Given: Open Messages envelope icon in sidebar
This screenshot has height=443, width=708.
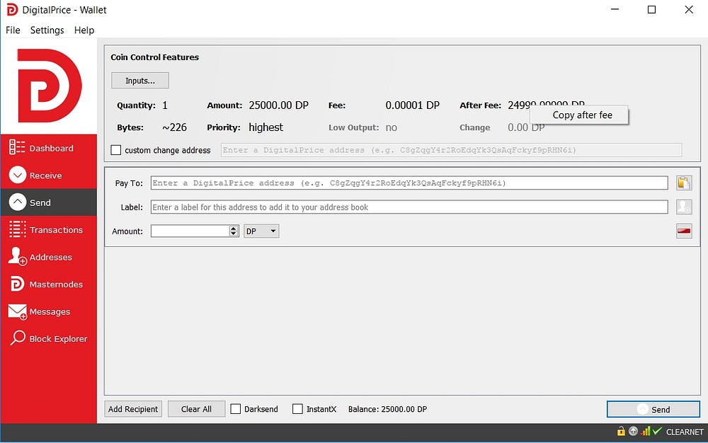Looking at the screenshot, I should point(18,311).
